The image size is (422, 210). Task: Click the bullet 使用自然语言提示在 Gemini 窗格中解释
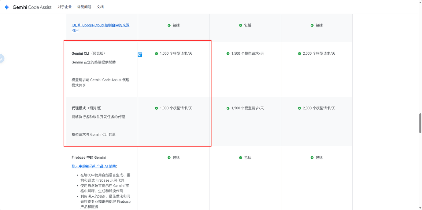pos(105,188)
